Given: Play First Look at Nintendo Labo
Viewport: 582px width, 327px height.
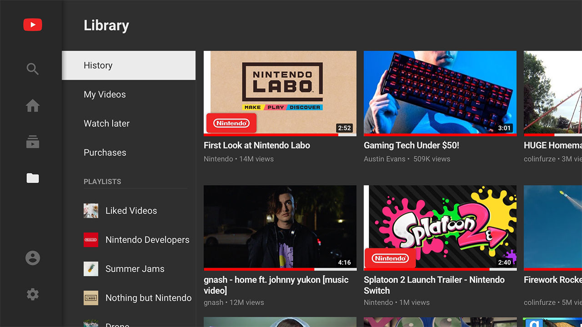Looking at the screenshot, I should click(x=280, y=93).
